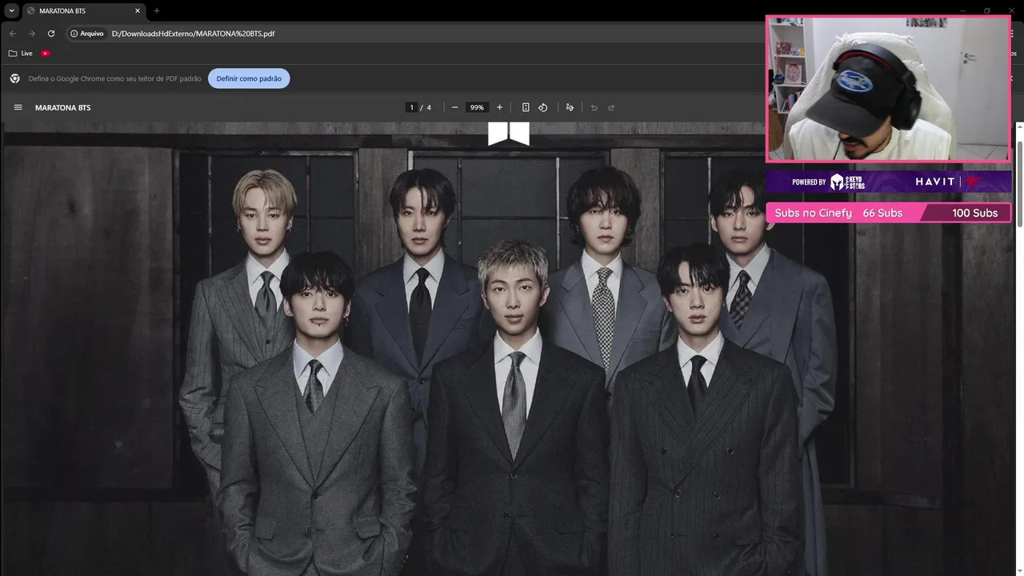1024x576 pixels.
Task: Activate the PDF draw annotation tool
Action: tap(570, 107)
